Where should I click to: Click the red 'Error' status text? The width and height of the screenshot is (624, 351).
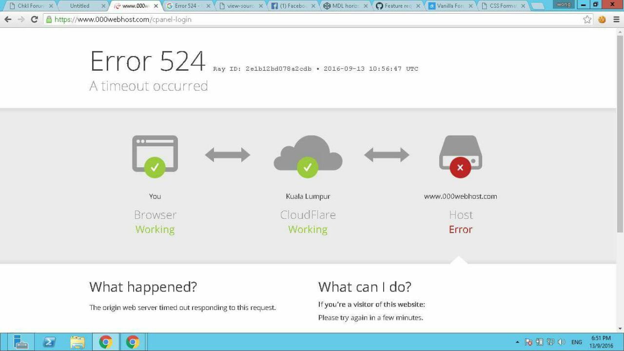461,229
